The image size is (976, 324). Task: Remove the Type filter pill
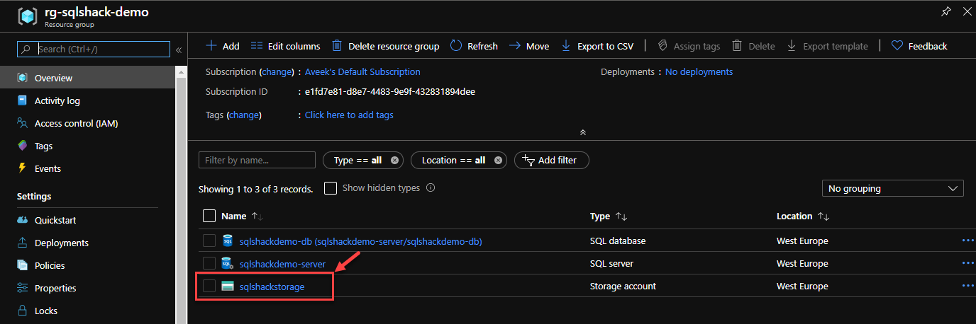pos(395,161)
